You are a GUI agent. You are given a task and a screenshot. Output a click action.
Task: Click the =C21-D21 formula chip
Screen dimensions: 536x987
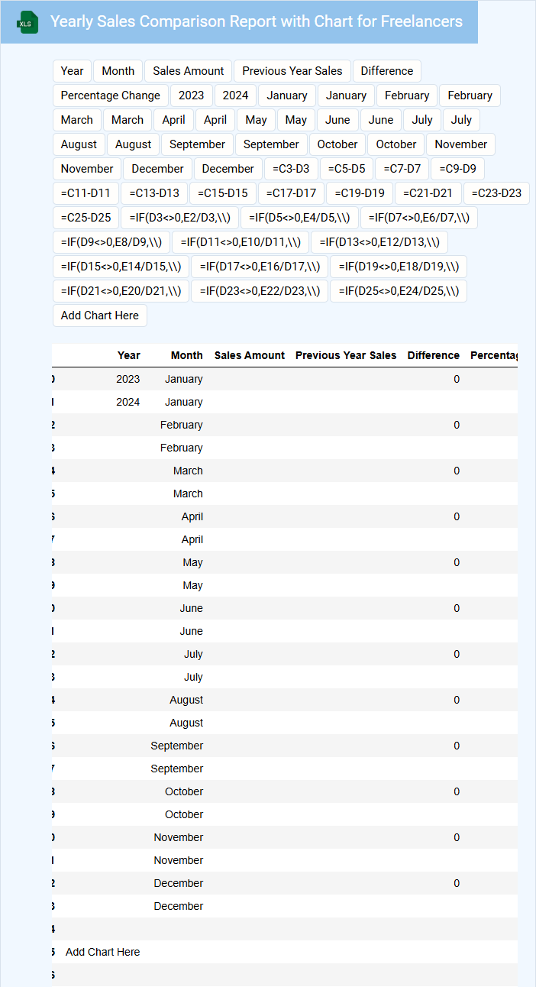(428, 193)
